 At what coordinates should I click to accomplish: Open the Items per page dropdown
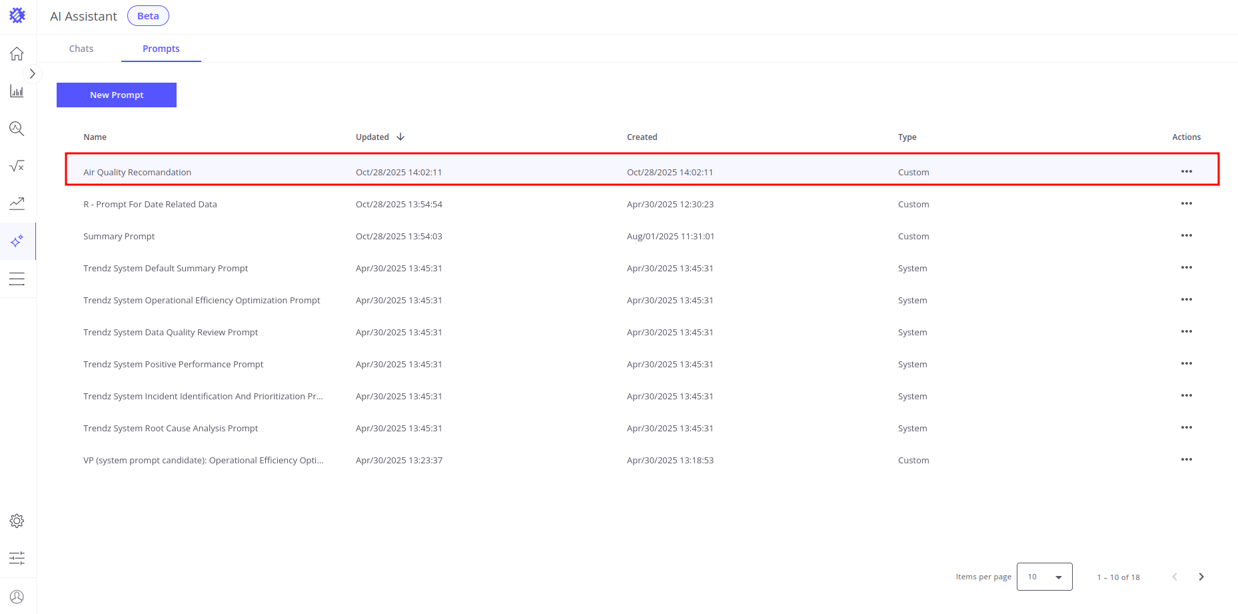click(x=1044, y=577)
